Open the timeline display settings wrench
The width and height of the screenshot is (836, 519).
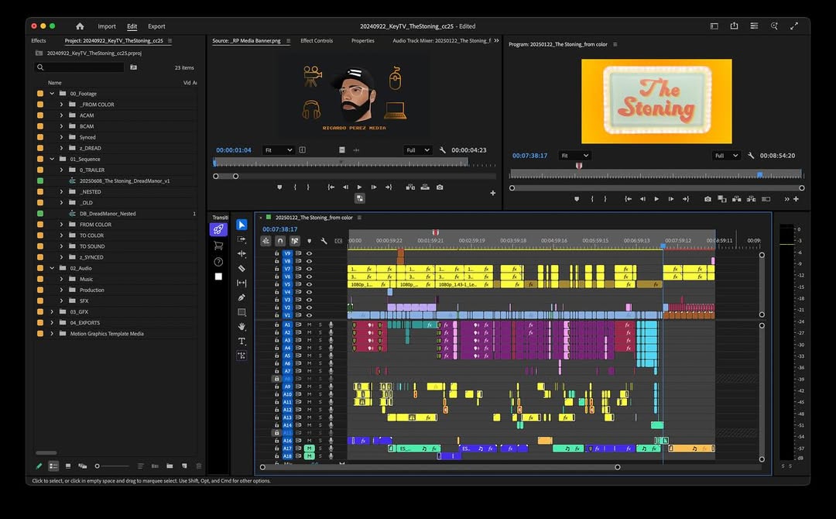[324, 241]
